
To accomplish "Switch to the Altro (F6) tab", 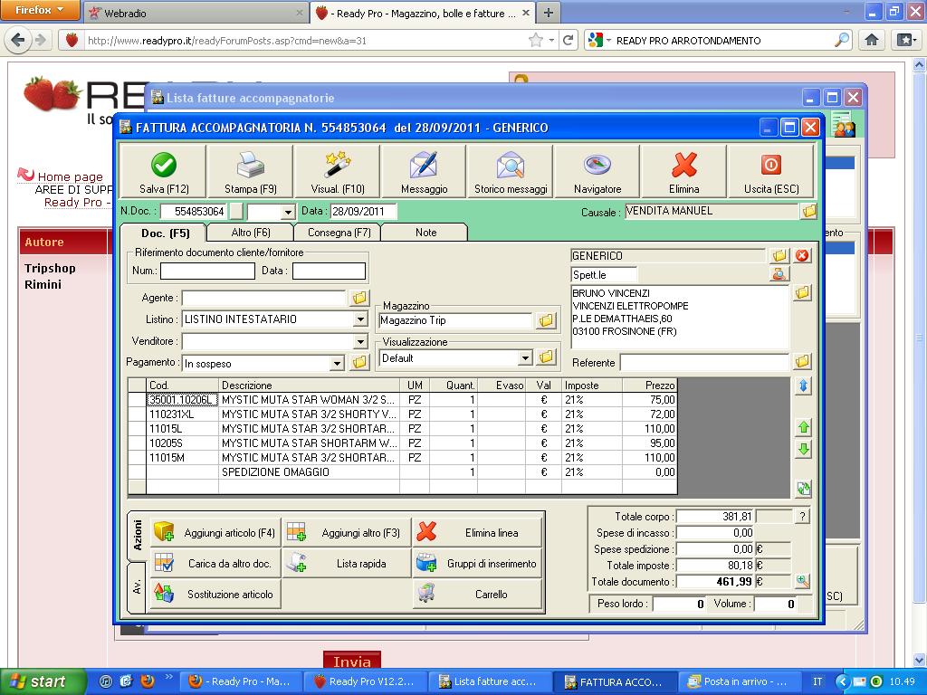I will 251,233.
